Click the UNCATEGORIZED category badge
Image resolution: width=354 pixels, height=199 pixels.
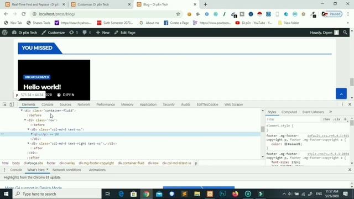37,77
